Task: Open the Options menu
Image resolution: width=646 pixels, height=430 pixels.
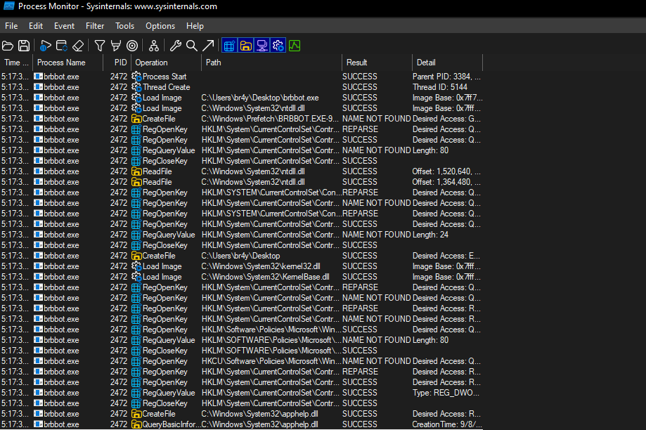Action: tap(160, 26)
